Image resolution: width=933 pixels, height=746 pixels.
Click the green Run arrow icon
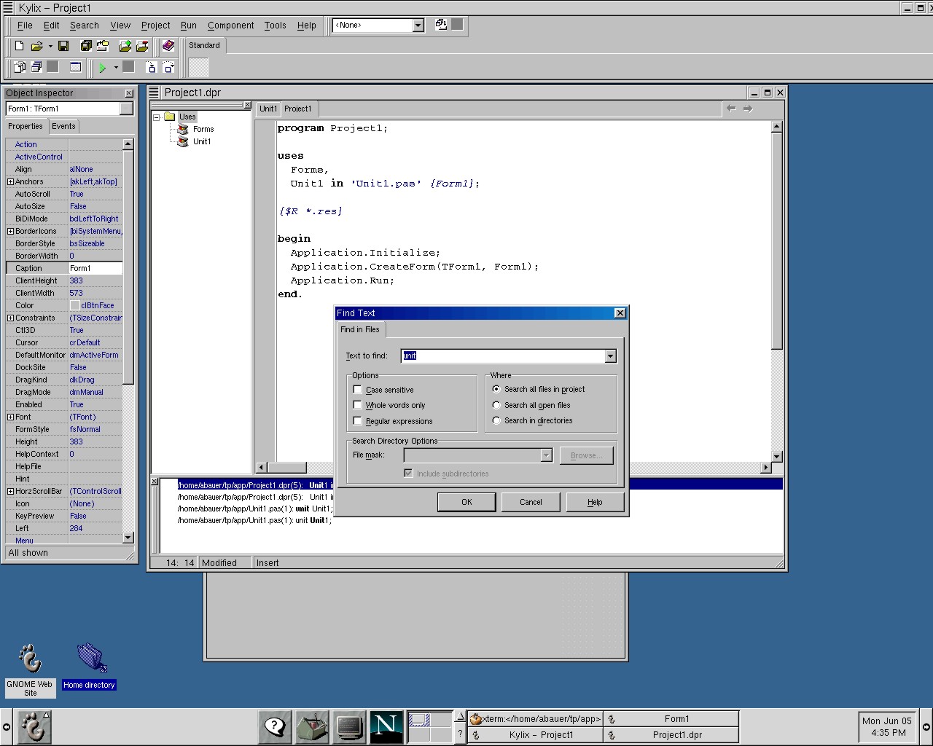tap(103, 67)
